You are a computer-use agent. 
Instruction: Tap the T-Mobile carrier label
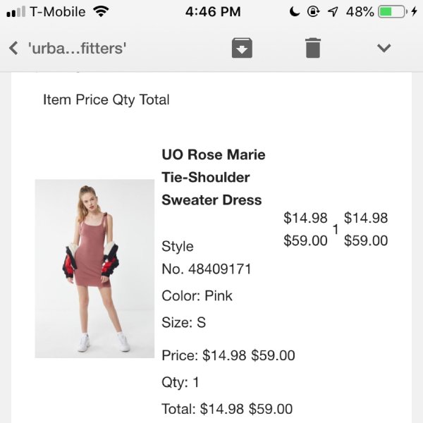point(57,12)
